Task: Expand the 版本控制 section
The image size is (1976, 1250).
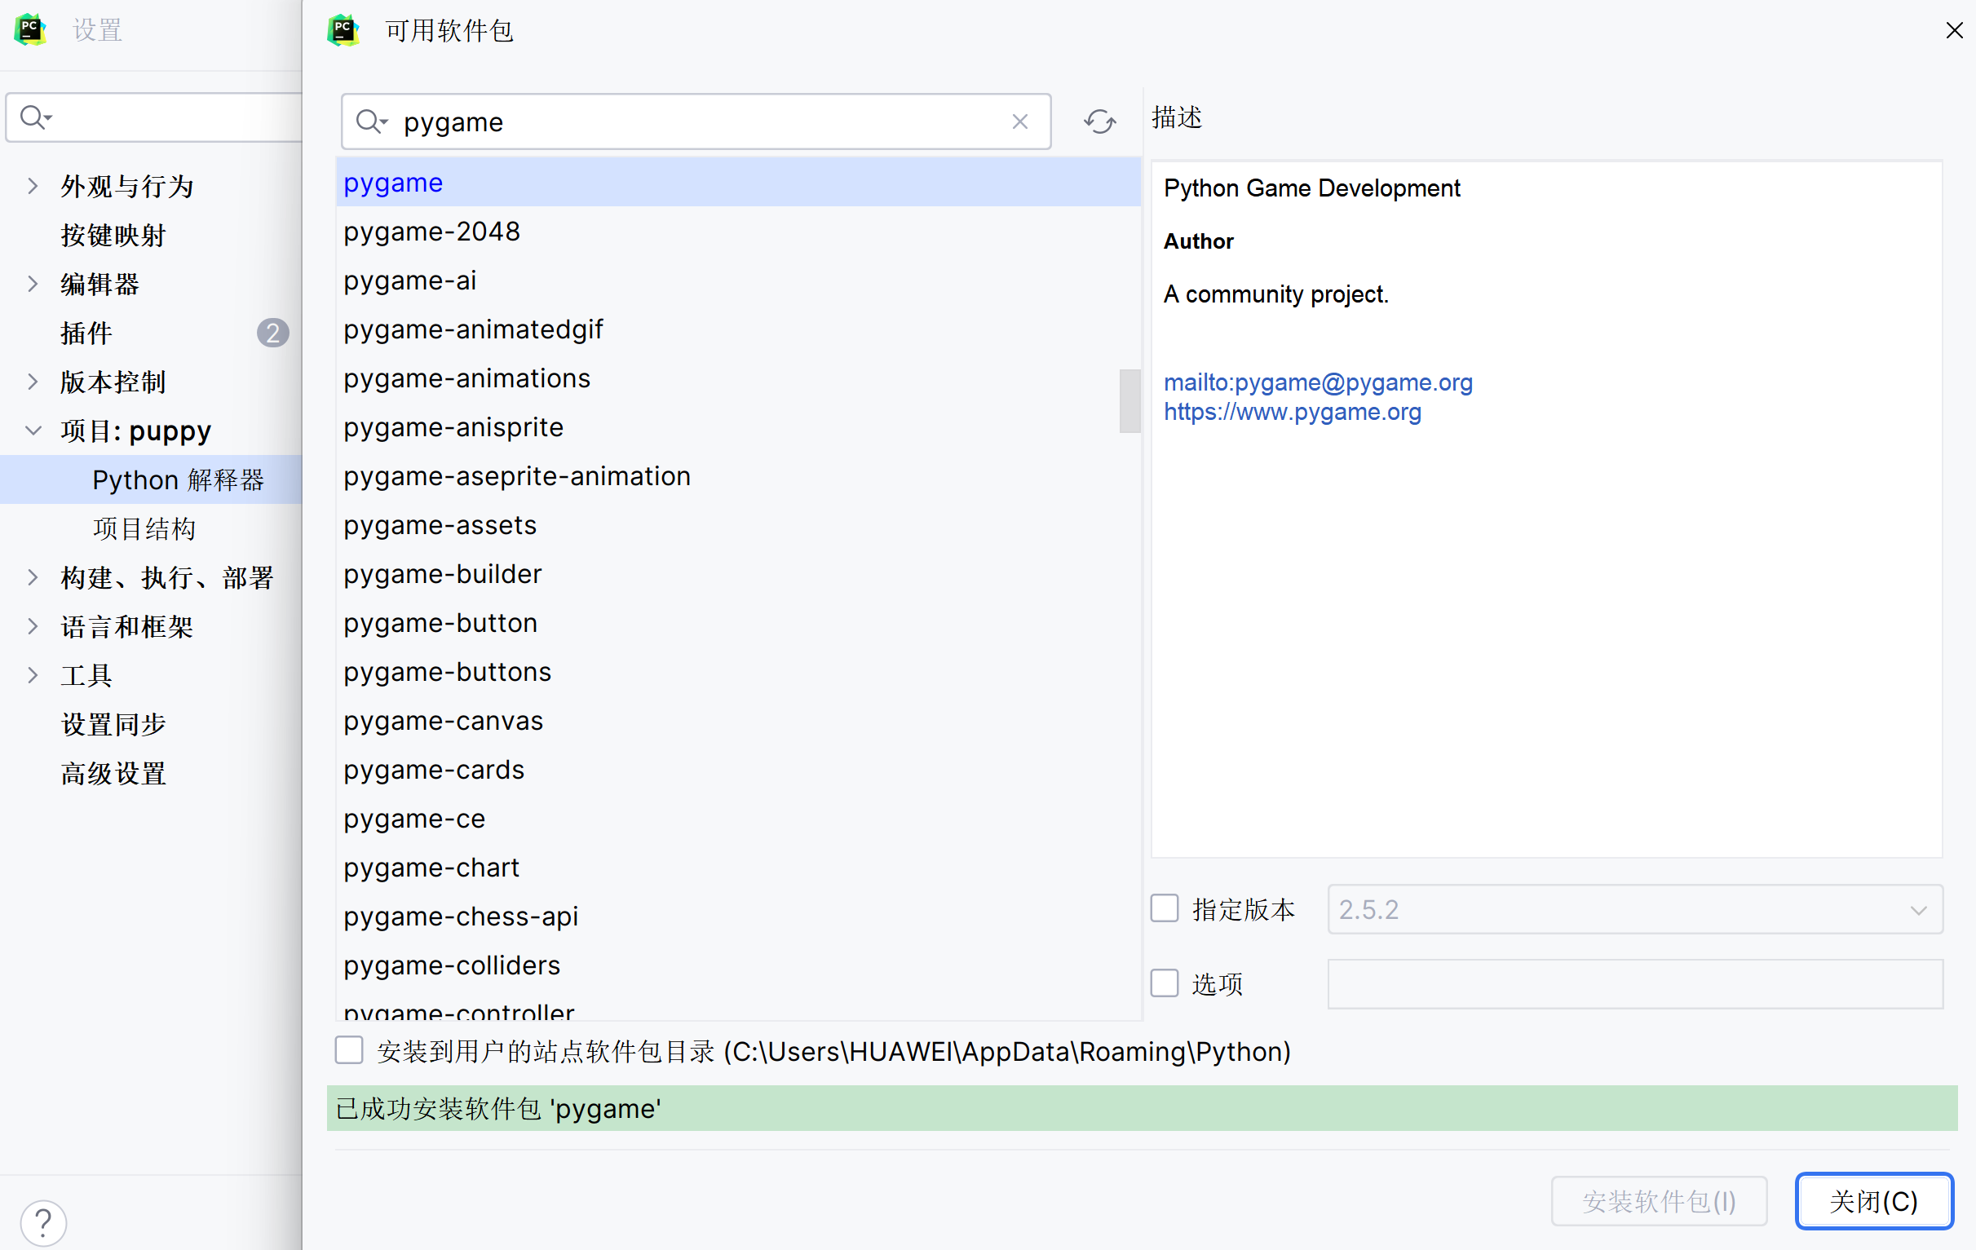Action: (33, 382)
